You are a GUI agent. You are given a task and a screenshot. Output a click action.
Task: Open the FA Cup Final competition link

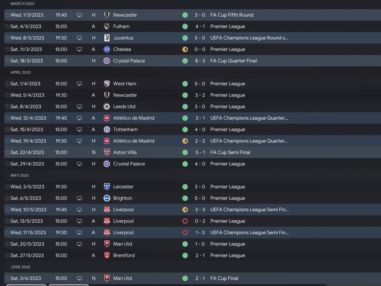tap(224, 278)
